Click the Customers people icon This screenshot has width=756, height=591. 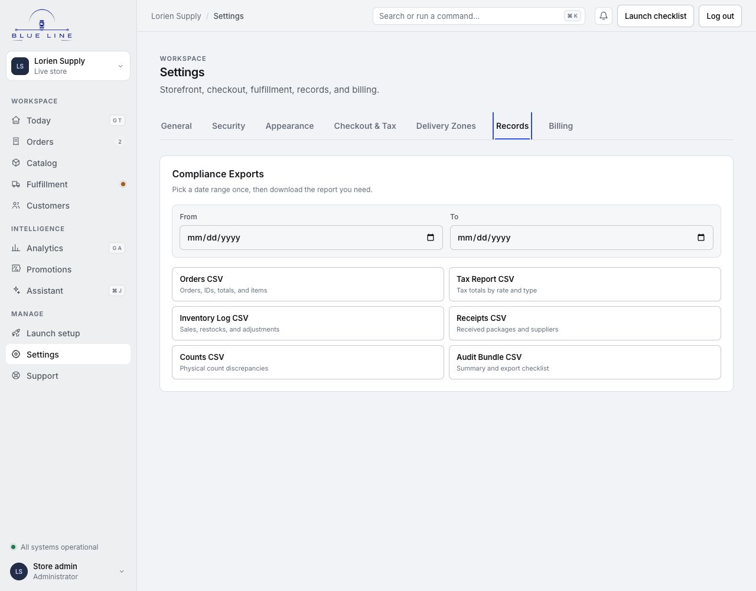click(16, 205)
